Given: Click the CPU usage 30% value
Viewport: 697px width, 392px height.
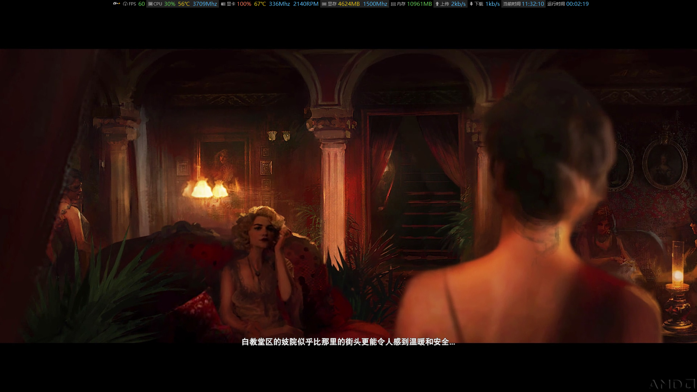Looking at the screenshot, I should [170, 4].
